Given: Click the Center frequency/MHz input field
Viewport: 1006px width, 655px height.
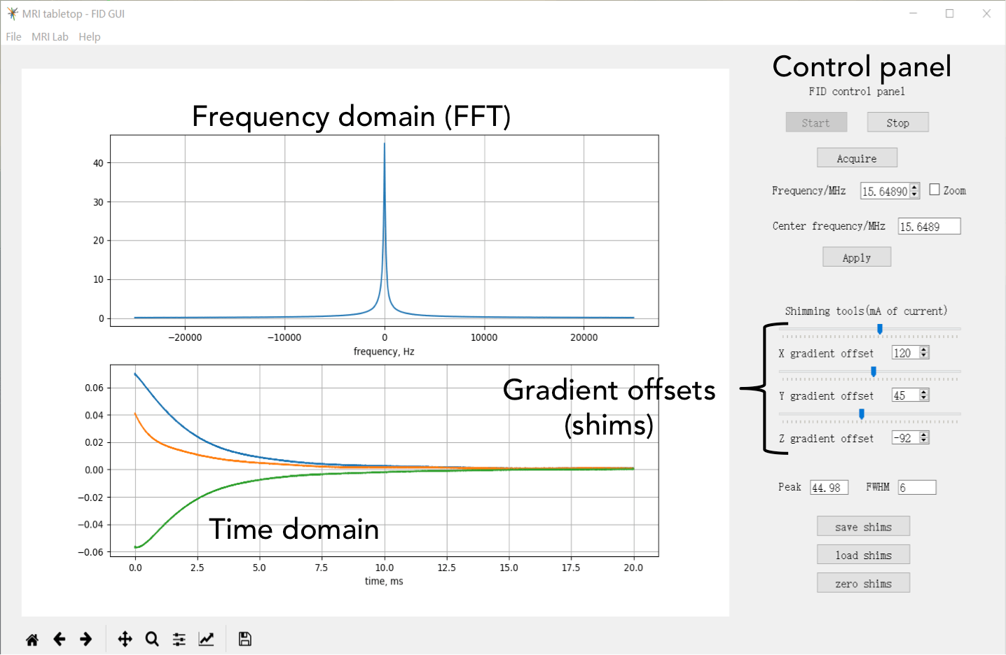Looking at the screenshot, I should [929, 225].
